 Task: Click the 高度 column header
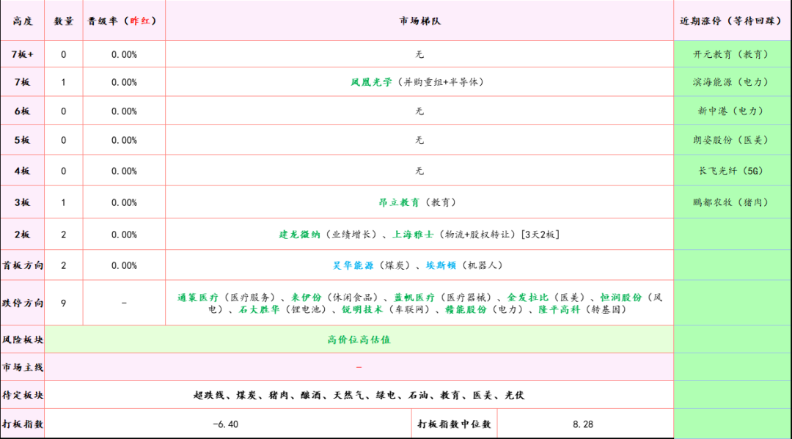click(22, 21)
